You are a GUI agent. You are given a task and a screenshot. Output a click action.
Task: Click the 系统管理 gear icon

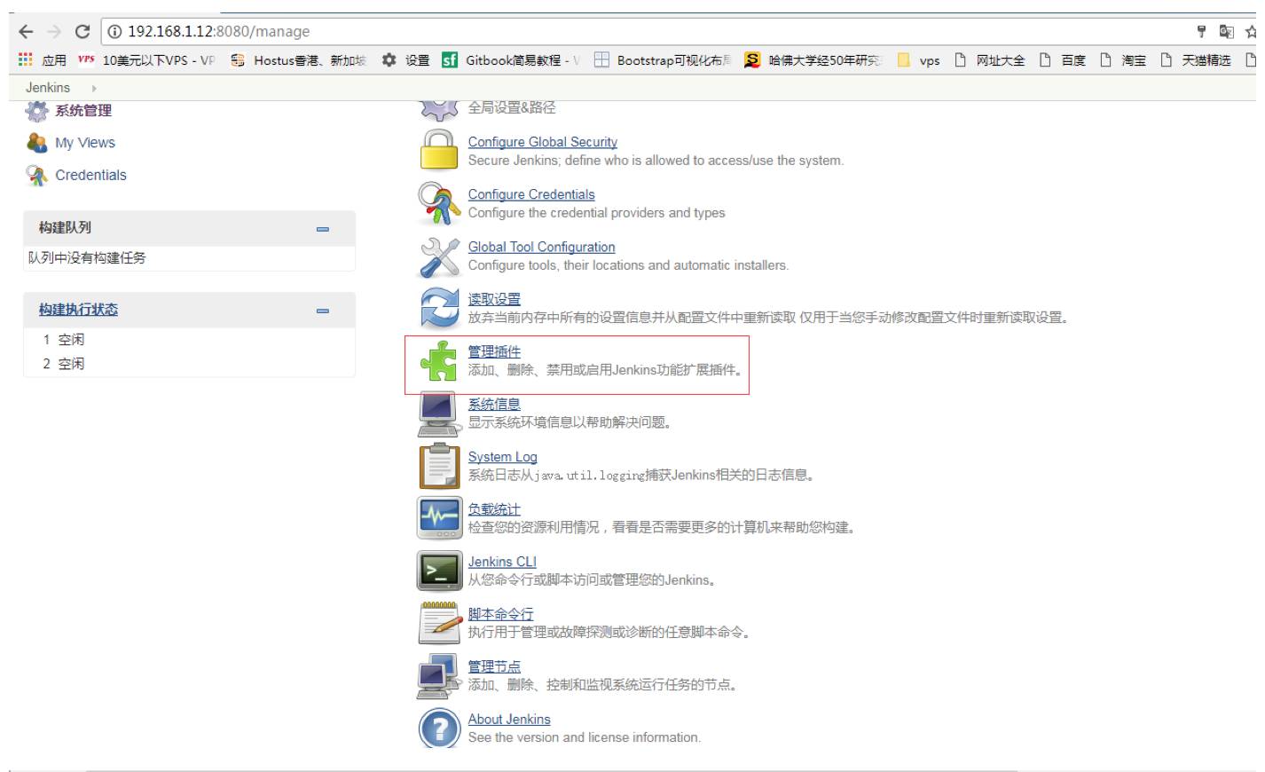point(36,111)
